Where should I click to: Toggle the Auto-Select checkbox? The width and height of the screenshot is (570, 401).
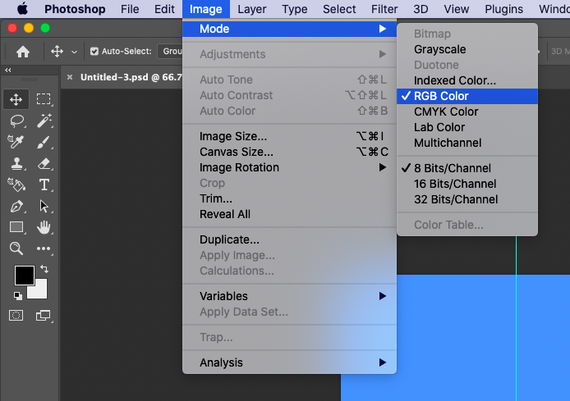94,52
